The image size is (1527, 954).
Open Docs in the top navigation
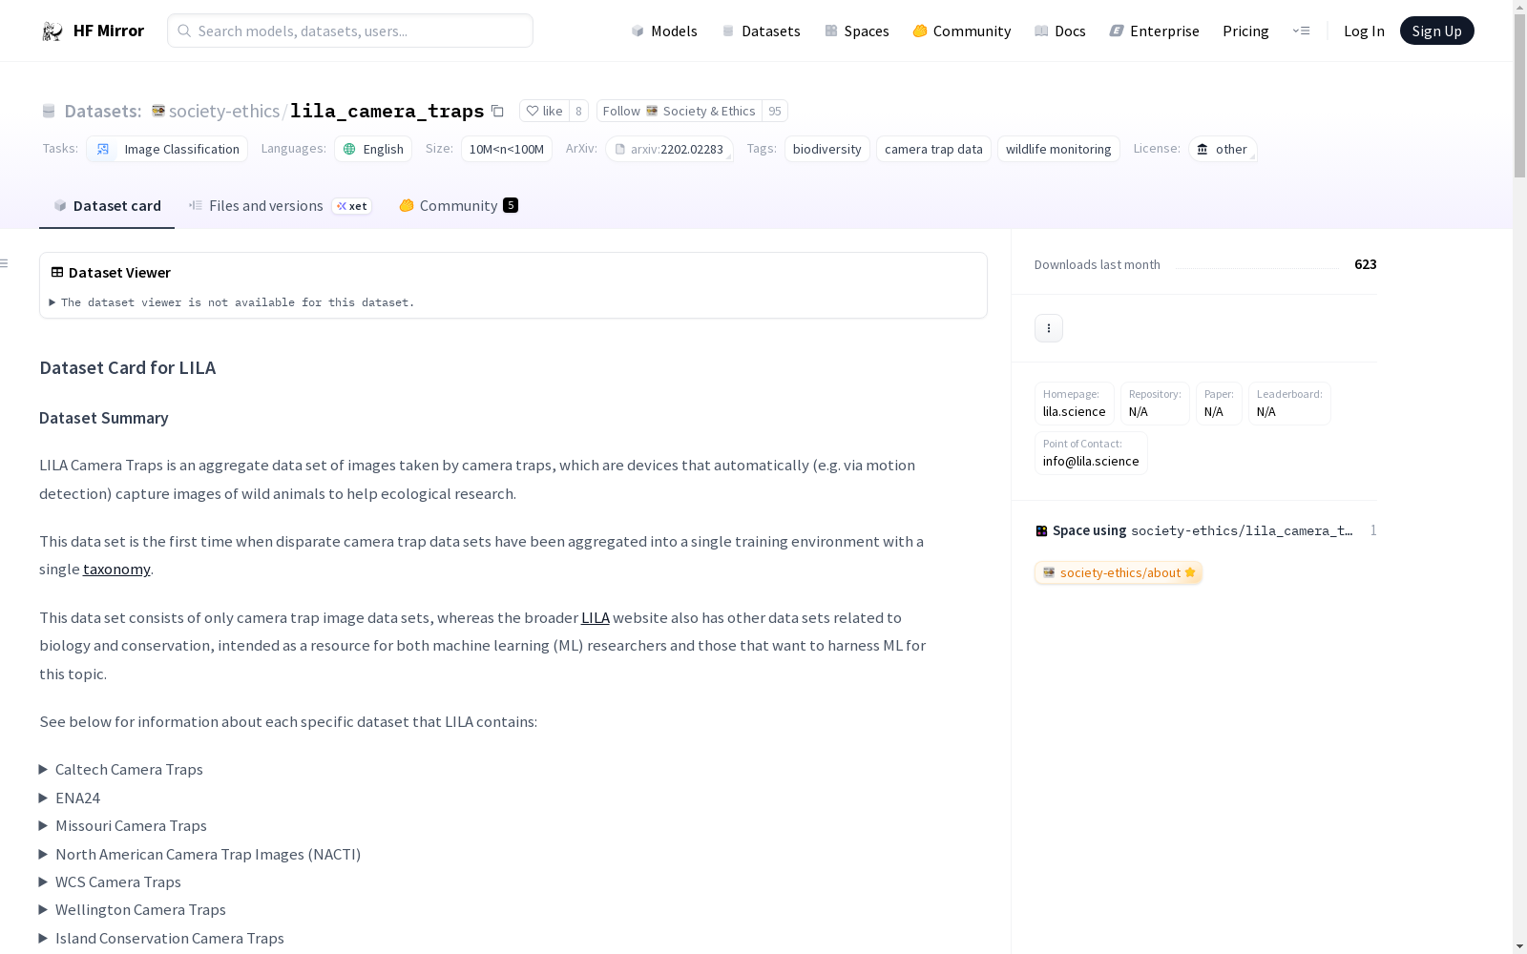click(x=1060, y=31)
